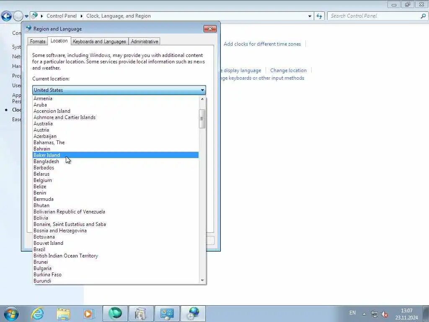Select the Location tab
The width and height of the screenshot is (429, 322).
coord(59,41)
